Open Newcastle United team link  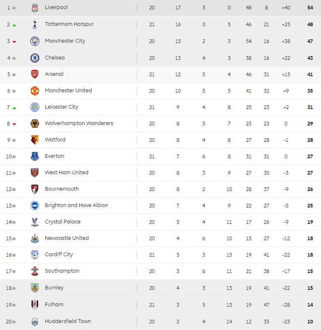click(67, 238)
